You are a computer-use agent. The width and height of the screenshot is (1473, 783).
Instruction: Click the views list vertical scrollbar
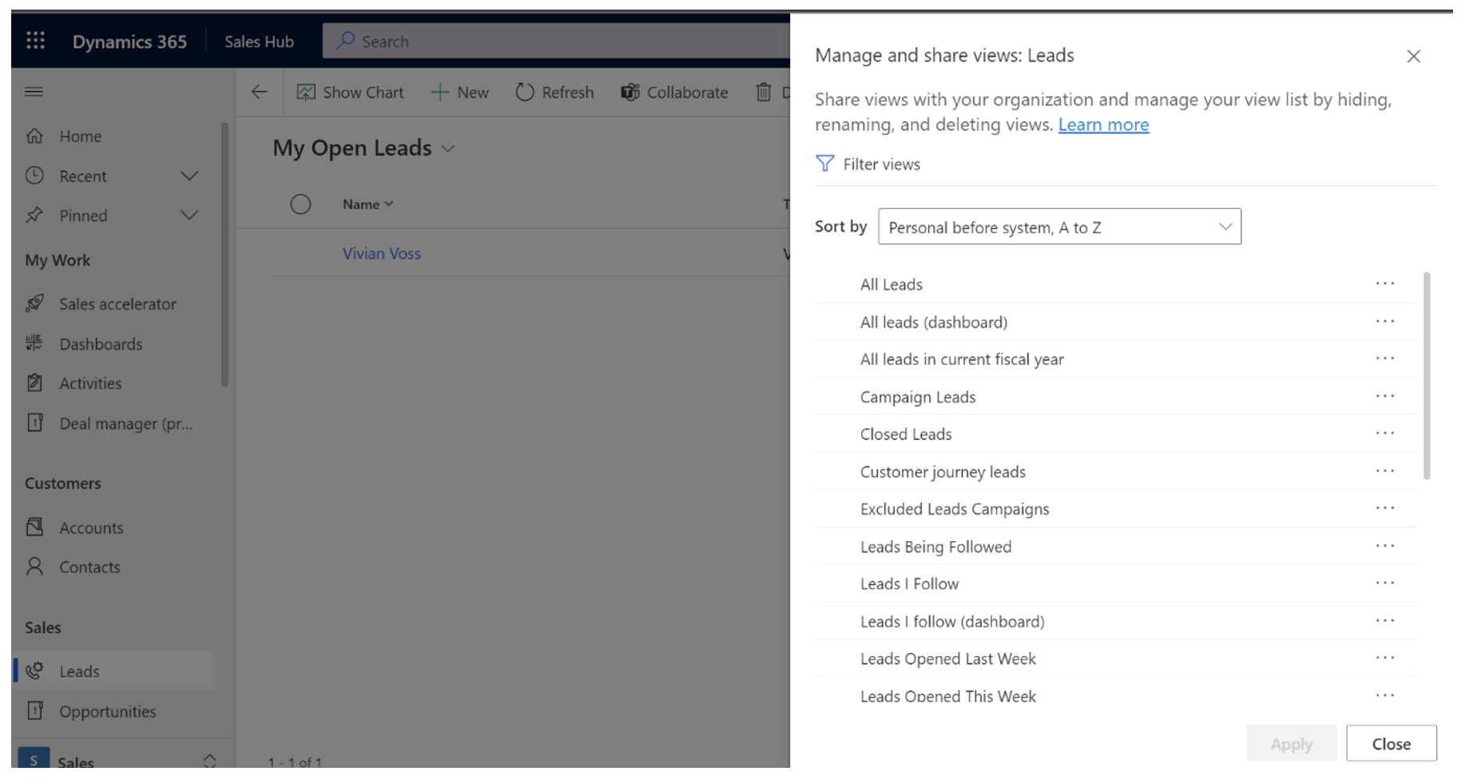click(1426, 375)
